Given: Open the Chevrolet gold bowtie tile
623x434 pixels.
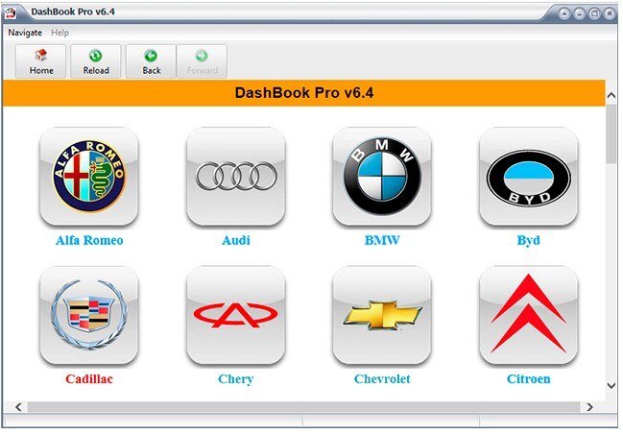Looking at the screenshot, I should pos(382,315).
